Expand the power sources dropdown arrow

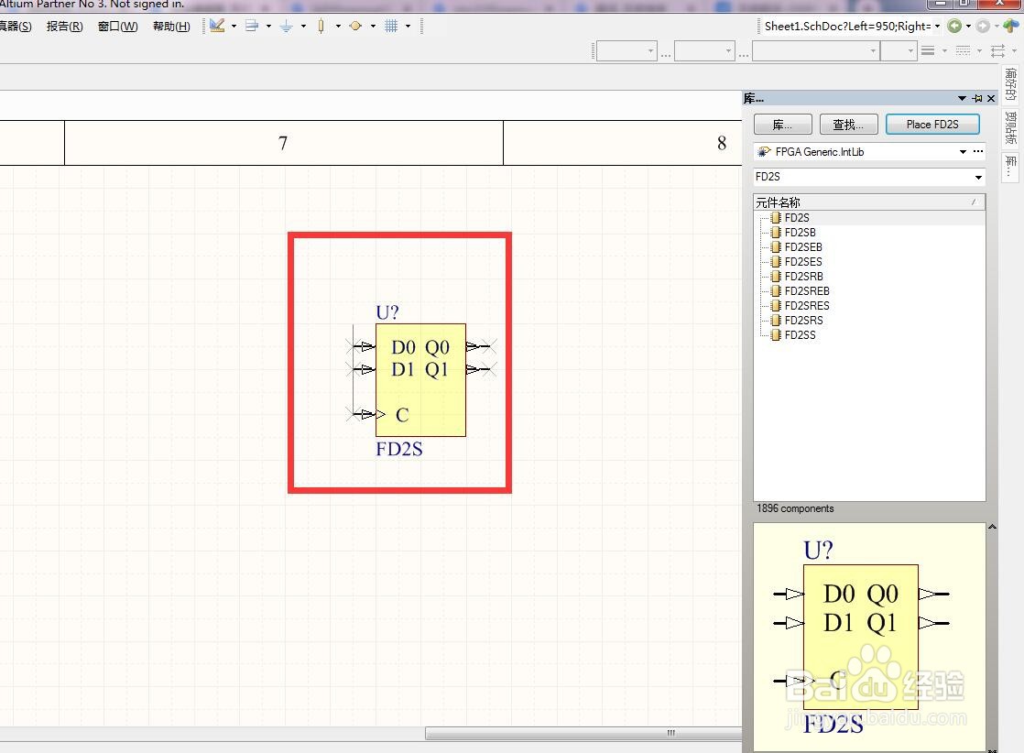pos(303,27)
